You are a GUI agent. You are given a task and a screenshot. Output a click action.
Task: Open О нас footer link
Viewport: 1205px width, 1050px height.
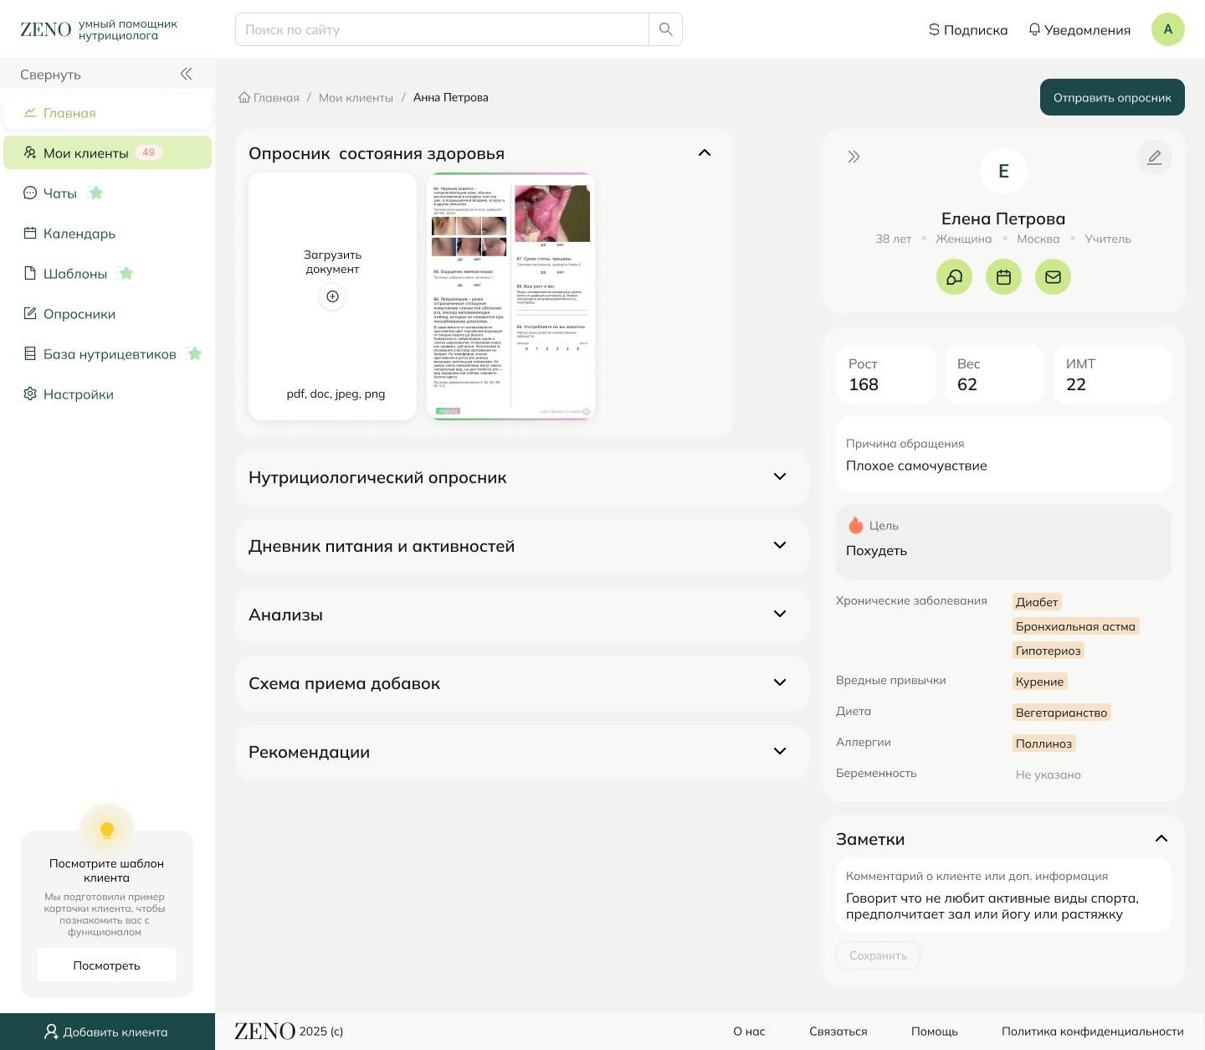point(749,1032)
